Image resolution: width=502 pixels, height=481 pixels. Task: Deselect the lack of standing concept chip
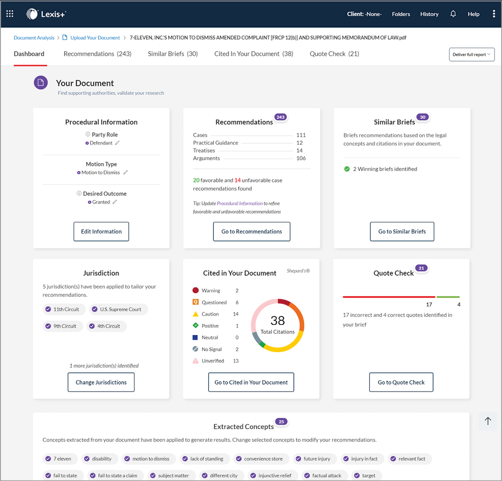click(205, 459)
